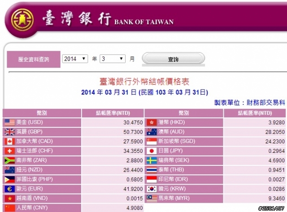Open the month dropdown showing 3
The width and height of the screenshot is (287, 212).
click(x=113, y=59)
